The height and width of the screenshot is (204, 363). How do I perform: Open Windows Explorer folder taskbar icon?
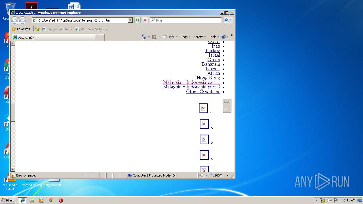point(32,200)
